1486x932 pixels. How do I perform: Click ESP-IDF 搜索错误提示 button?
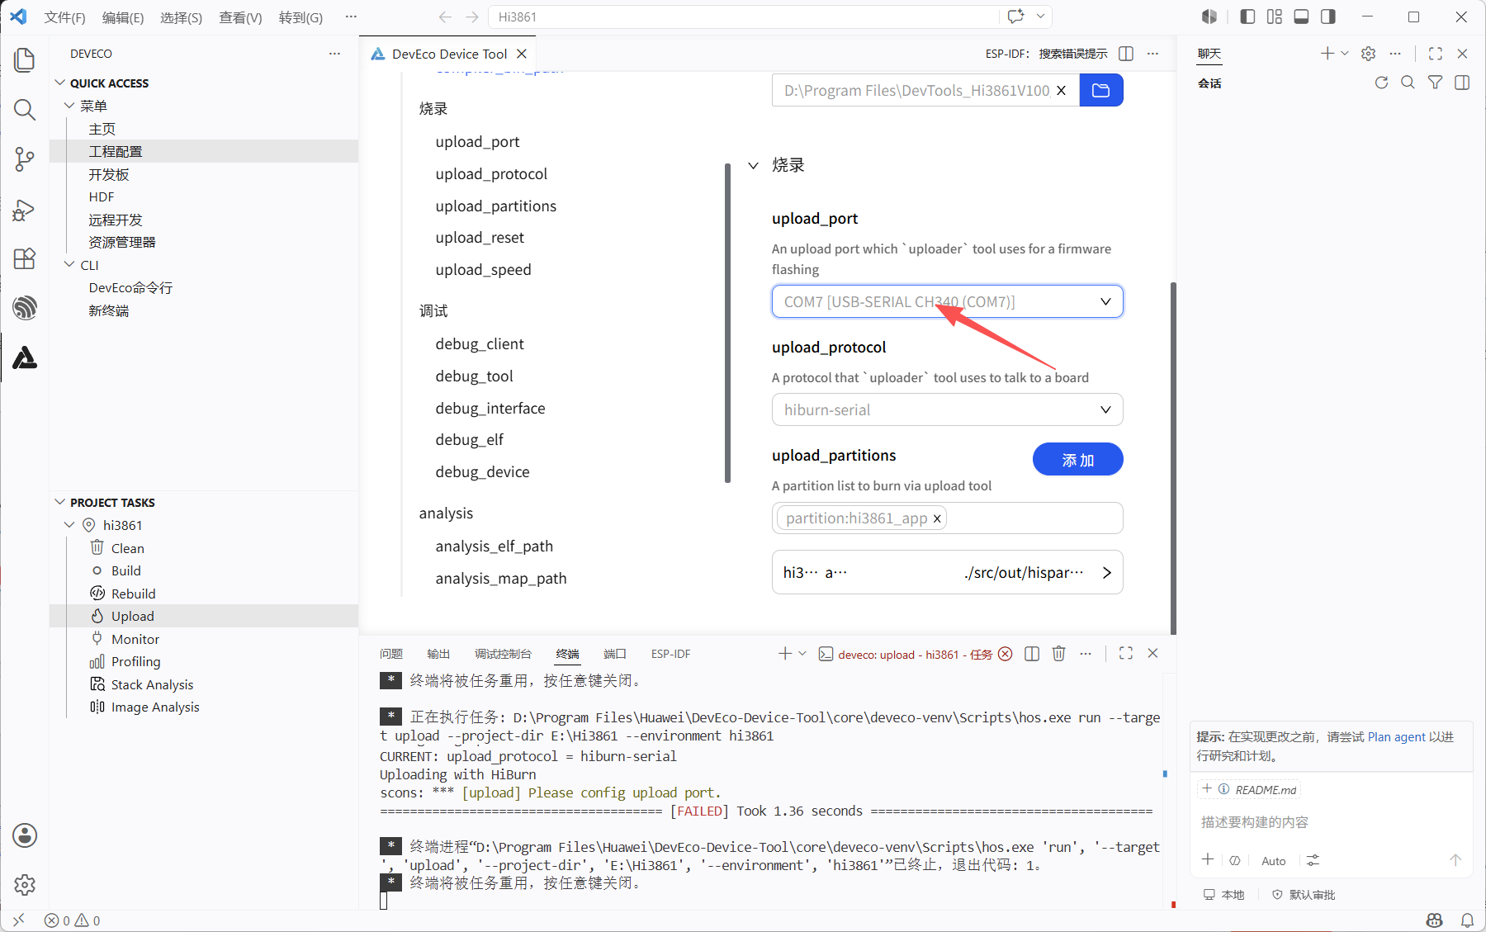[1046, 54]
